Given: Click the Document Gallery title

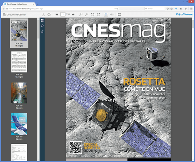Looking at the screenshot, I should [16, 15].
